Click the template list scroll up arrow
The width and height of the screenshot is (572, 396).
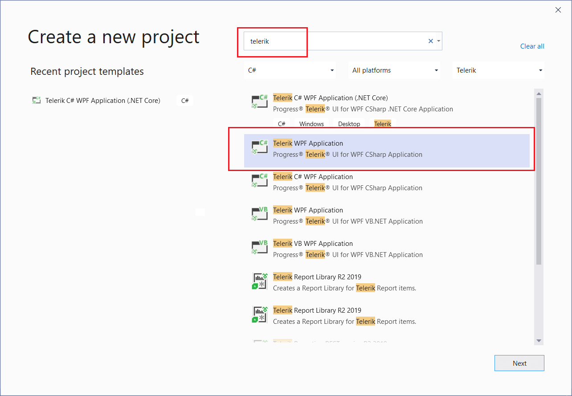[539, 94]
